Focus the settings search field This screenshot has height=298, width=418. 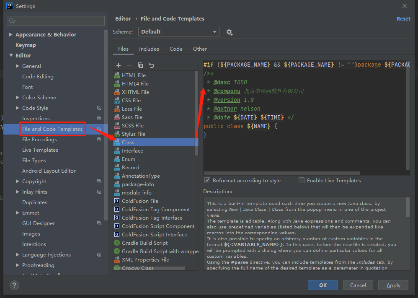(56, 21)
